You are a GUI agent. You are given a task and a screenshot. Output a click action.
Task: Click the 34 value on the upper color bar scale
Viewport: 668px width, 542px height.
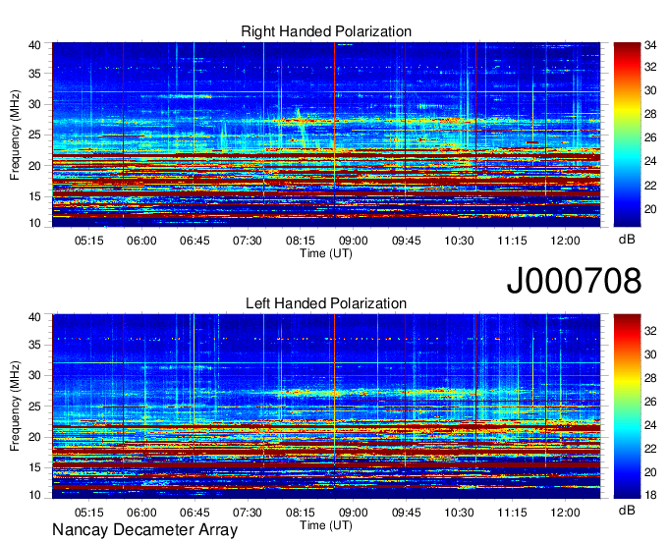(x=650, y=45)
